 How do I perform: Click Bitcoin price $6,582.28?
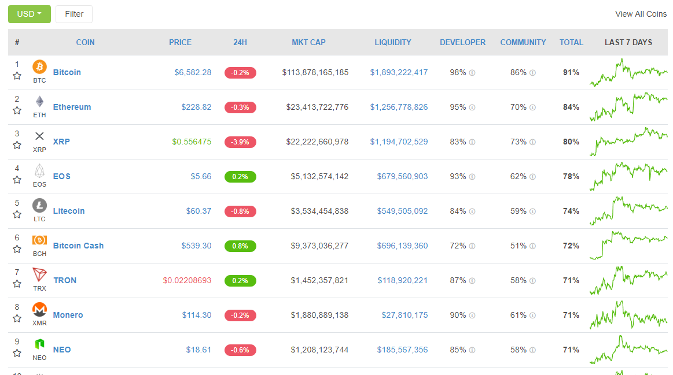pos(193,72)
